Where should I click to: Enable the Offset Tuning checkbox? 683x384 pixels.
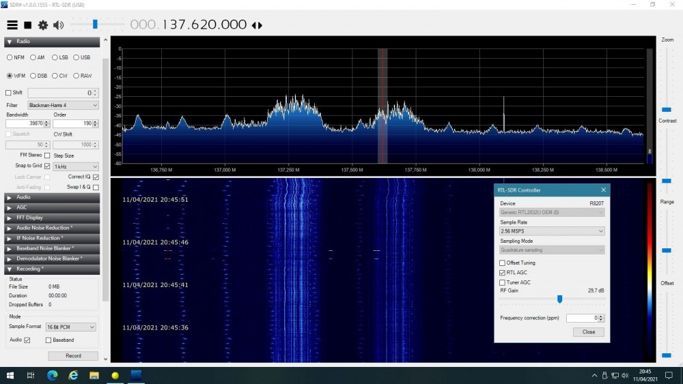click(x=502, y=263)
